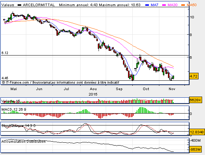Viewport: 205px width, 155px height.
Task: Click the MACD 12 26 9 panel title
Action: click(x=14, y=110)
